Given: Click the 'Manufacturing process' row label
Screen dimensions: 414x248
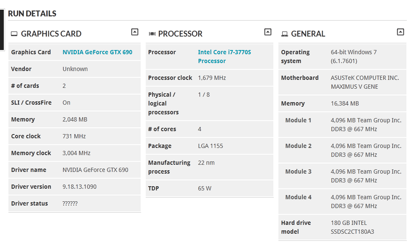Looking at the screenshot, I should point(169,167).
